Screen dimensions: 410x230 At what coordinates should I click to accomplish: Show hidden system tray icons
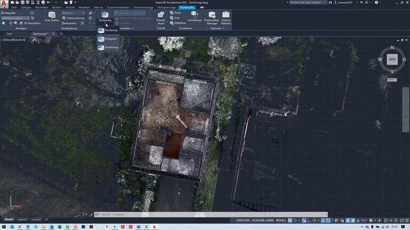point(362,227)
